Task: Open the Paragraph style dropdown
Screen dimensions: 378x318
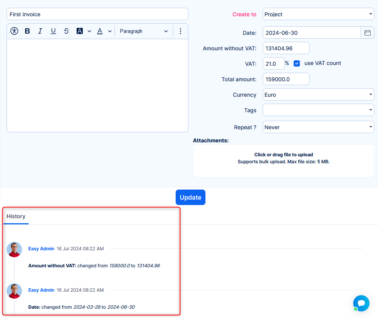Action: pyautogui.click(x=144, y=31)
